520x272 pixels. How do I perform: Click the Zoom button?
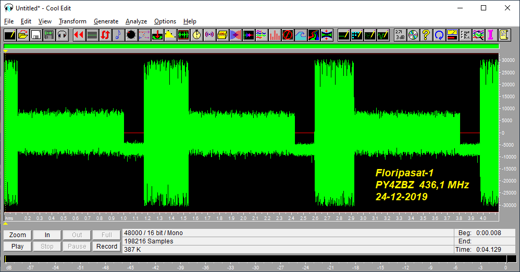click(x=17, y=235)
